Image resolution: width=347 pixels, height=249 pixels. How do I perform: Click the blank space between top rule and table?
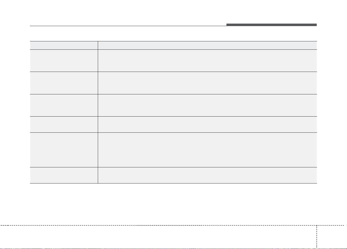tap(173, 34)
